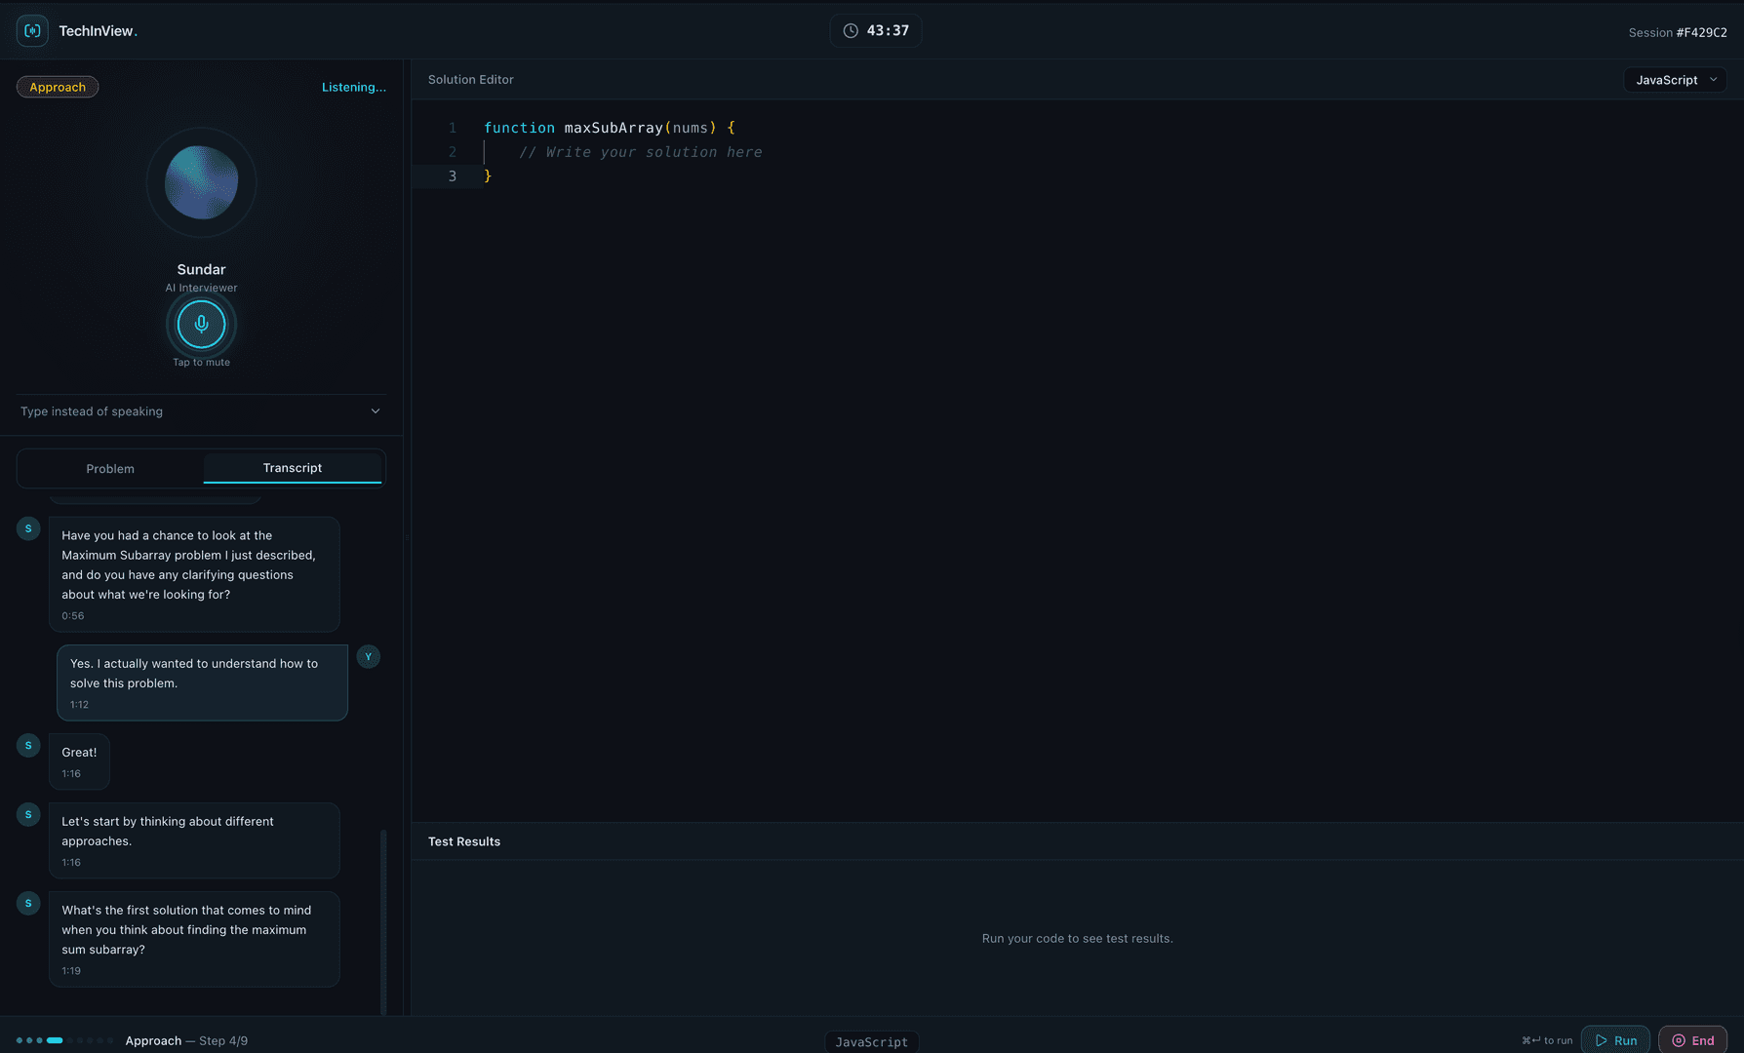This screenshot has width=1744, height=1053.
Task: Click the Test Results panel header
Action: coord(464,841)
